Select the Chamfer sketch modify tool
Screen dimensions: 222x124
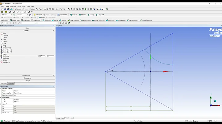4,35
